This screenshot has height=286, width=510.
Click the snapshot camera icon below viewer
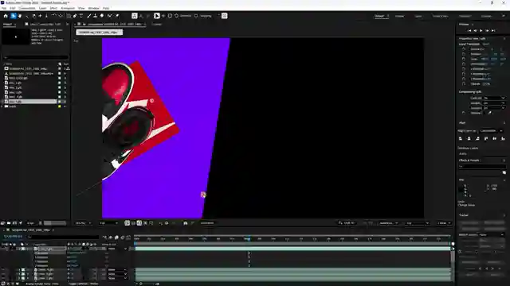pos(186,223)
